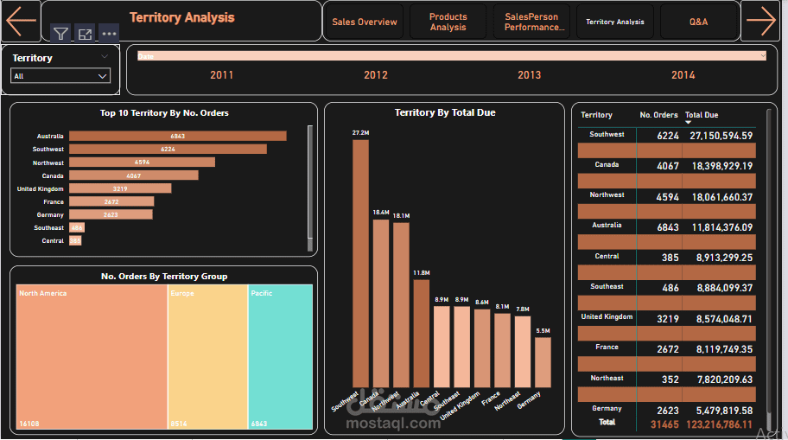Click Total Due value 8,119,749.35
Viewport: 788px width, 440px height.
pyautogui.click(x=724, y=349)
